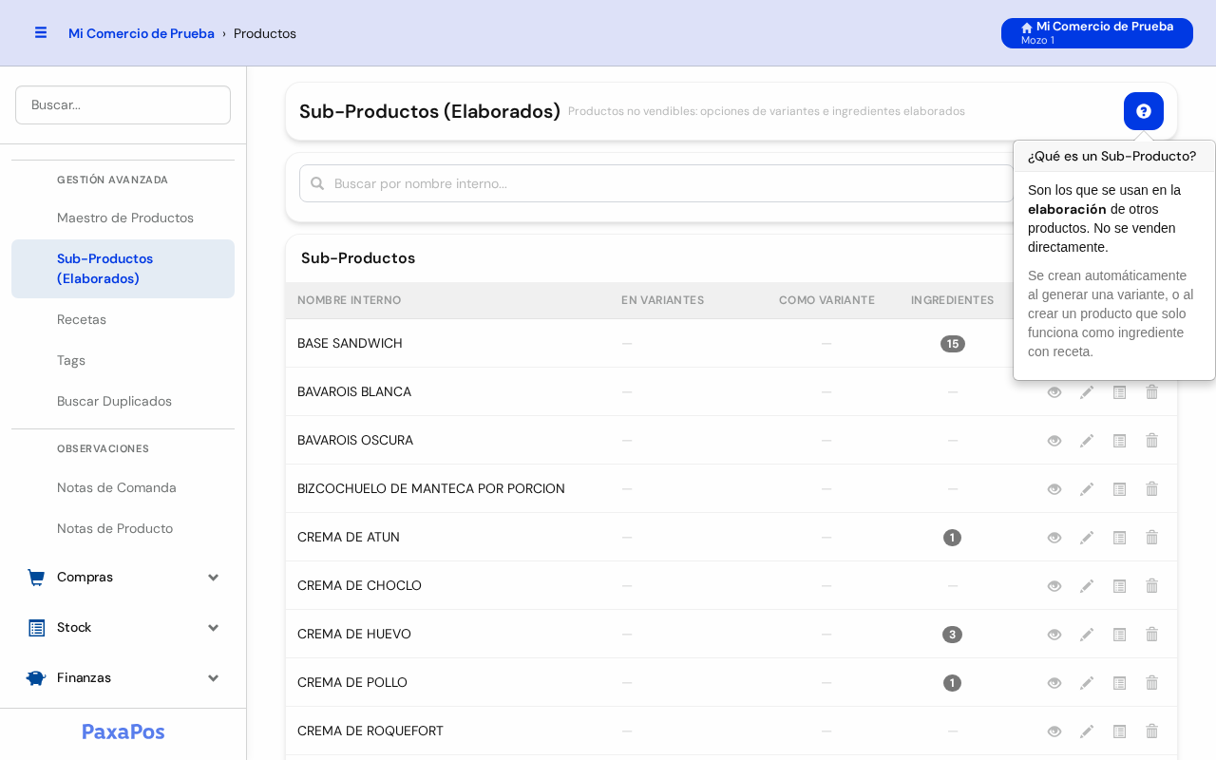Viewport: 1216px width, 760px height.
Task: Open the recipe sheet icon for CREMA DE CHOCLO
Action: [x=1119, y=586]
